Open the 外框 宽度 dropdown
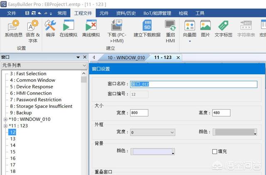266x175 pixels. (153, 132)
